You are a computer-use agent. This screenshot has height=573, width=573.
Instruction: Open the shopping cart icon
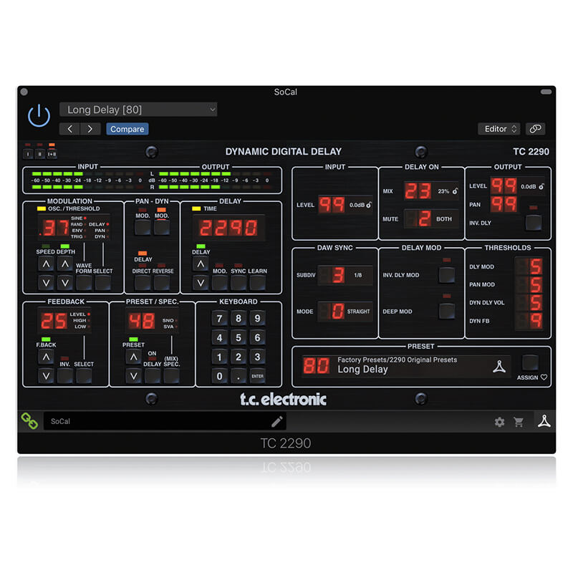pos(519,422)
